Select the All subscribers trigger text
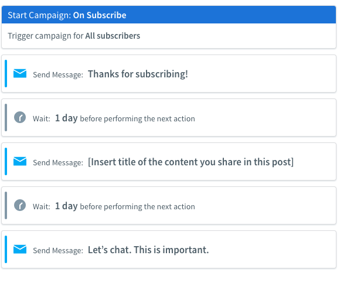This screenshot has height=286, width=347. 113,36
